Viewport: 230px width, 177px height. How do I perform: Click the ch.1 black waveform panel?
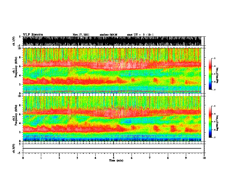pyautogui.click(x=112, y=41)
